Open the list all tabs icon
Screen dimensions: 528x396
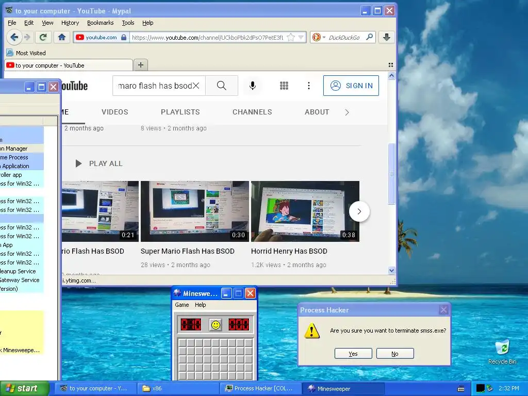(391, 65)
